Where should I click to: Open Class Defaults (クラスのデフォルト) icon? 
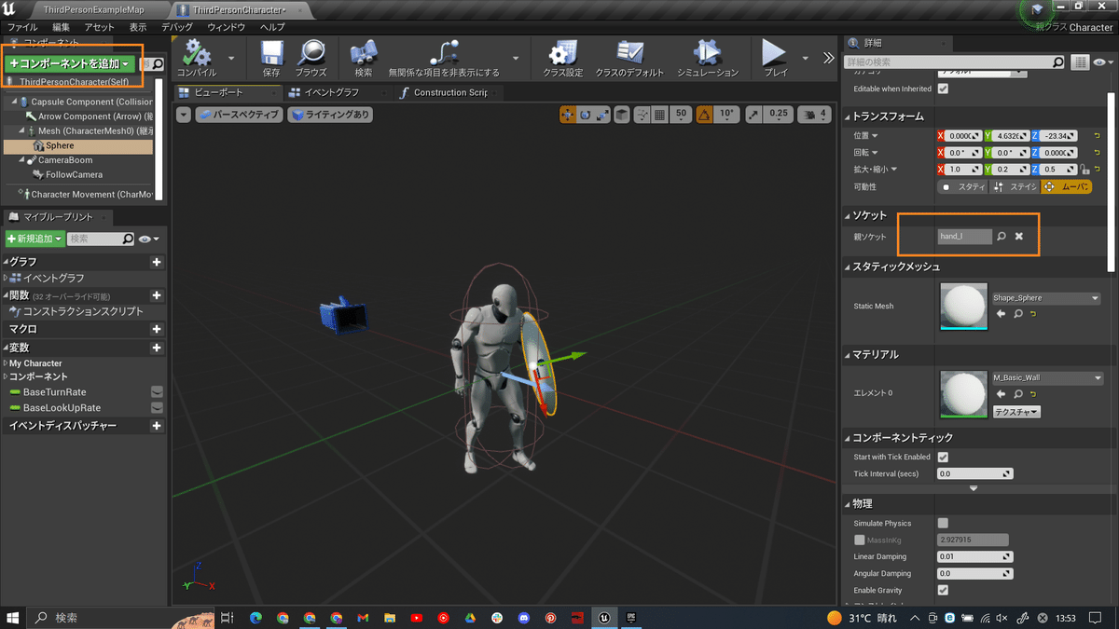click(629, 52)
